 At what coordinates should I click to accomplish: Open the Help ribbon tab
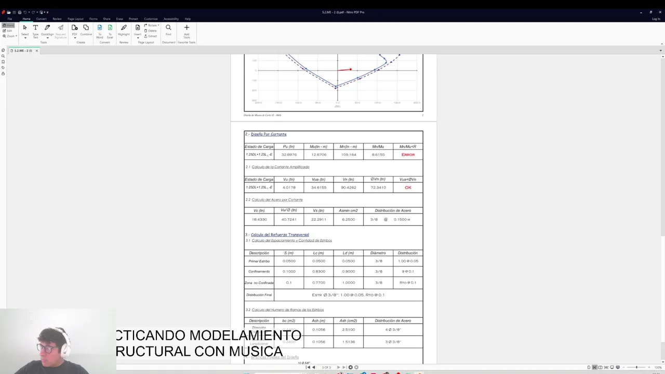[x=188, y=19]
